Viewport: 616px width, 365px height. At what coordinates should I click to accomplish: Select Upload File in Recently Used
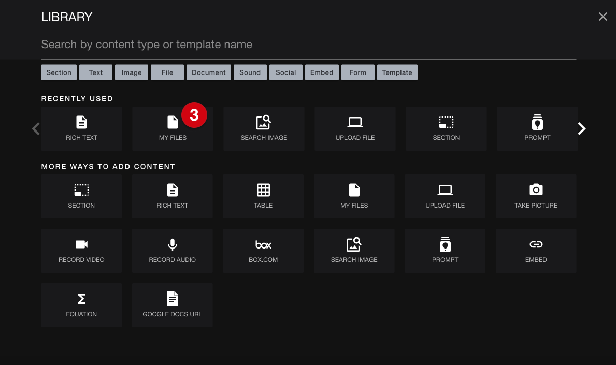coord(355,129)
